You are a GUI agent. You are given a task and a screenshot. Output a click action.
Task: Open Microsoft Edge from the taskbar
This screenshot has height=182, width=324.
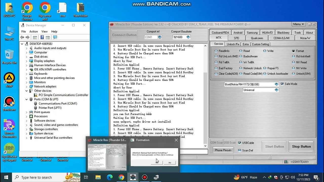(x=110, y=177)
